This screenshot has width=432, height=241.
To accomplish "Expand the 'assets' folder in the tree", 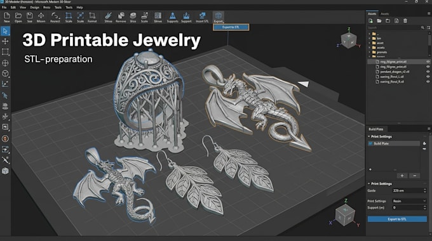I will (x=370, y=48).
